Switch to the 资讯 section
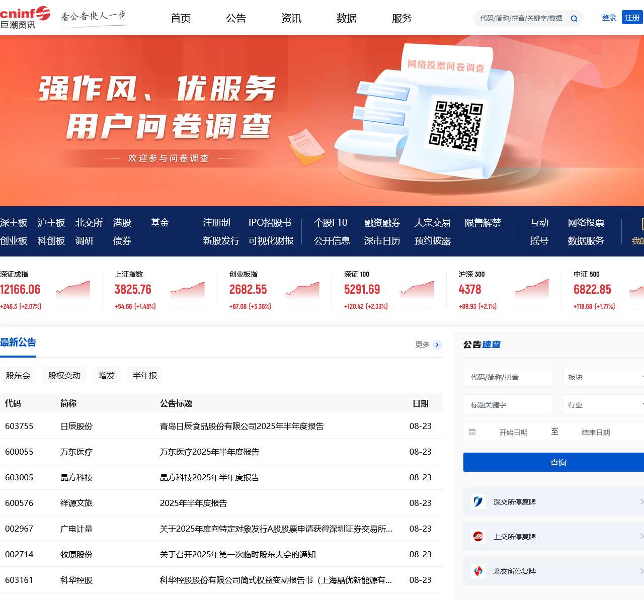 click(x=291, y=18)
